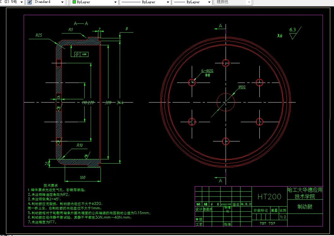Select the 其余 text near roughness symbol
Viewport: 334px width, 236px height.
(x=280, y=36)
